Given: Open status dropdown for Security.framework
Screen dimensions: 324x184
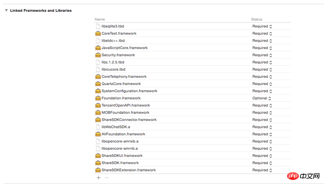Looking at the screenshot, I should click(262, 55).
